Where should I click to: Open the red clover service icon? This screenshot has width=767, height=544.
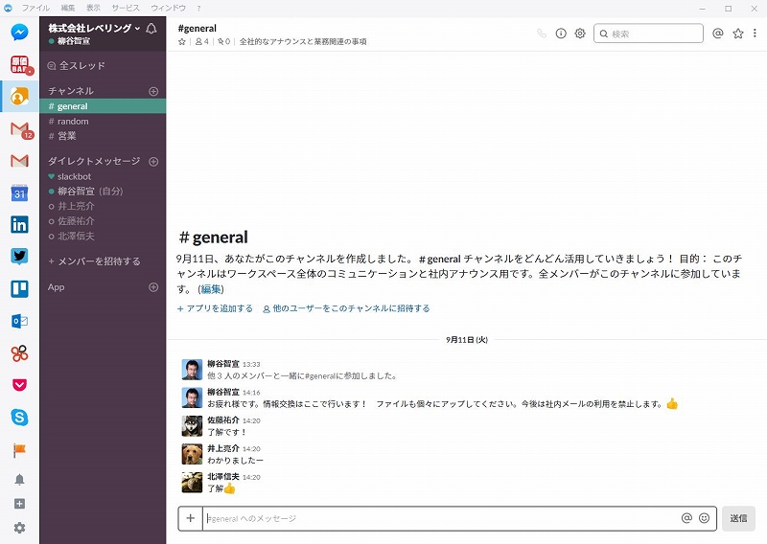click(19, 352)
